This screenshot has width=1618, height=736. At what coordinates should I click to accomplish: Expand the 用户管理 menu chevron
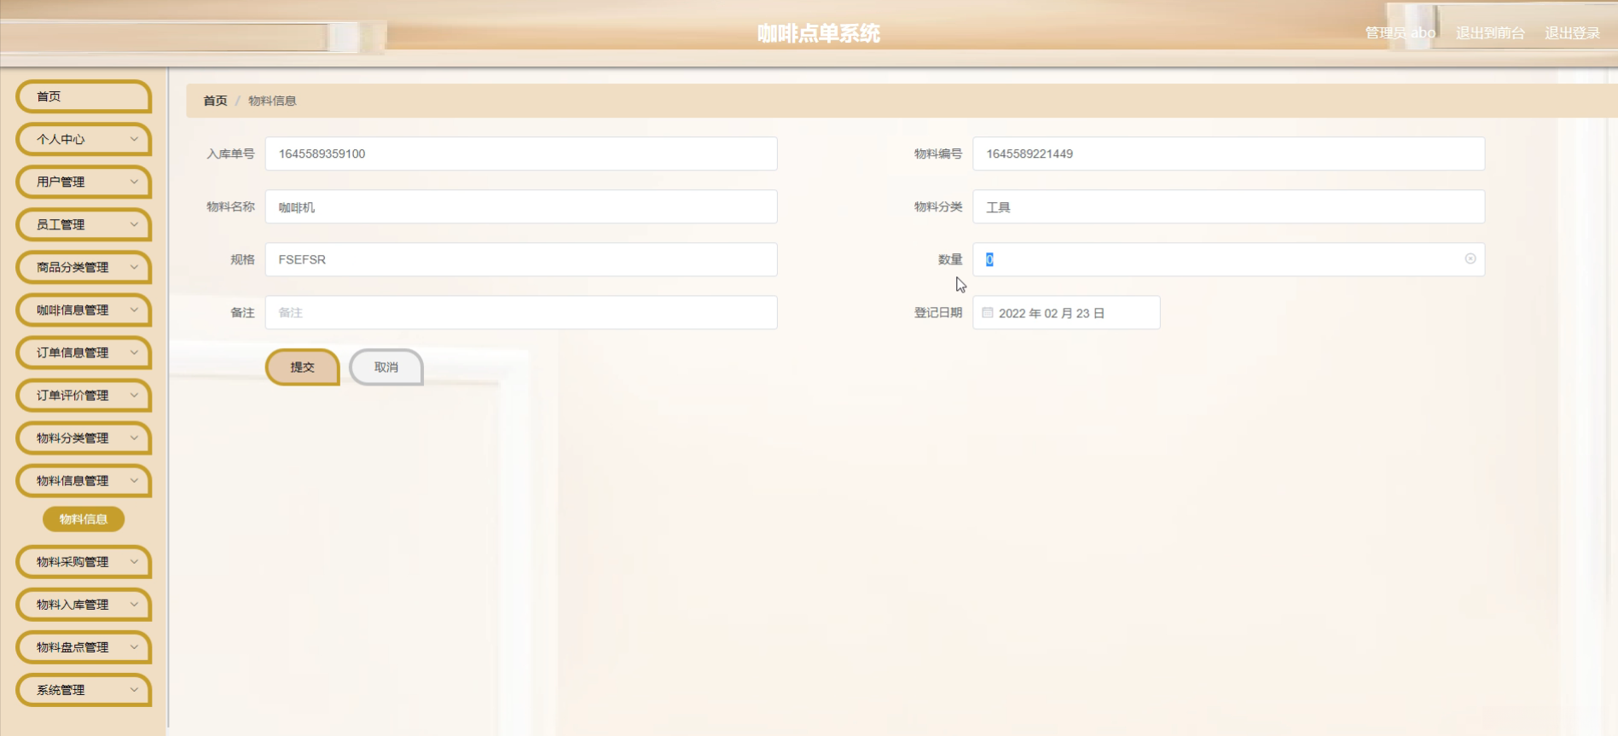(134, 182)
